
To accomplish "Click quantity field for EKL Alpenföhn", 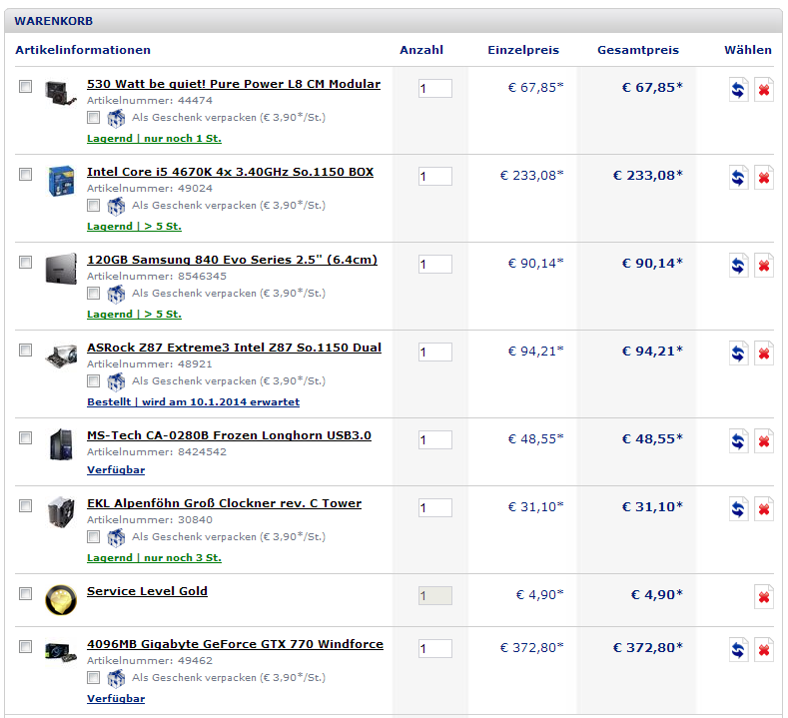I will click(x=435, y=508).
